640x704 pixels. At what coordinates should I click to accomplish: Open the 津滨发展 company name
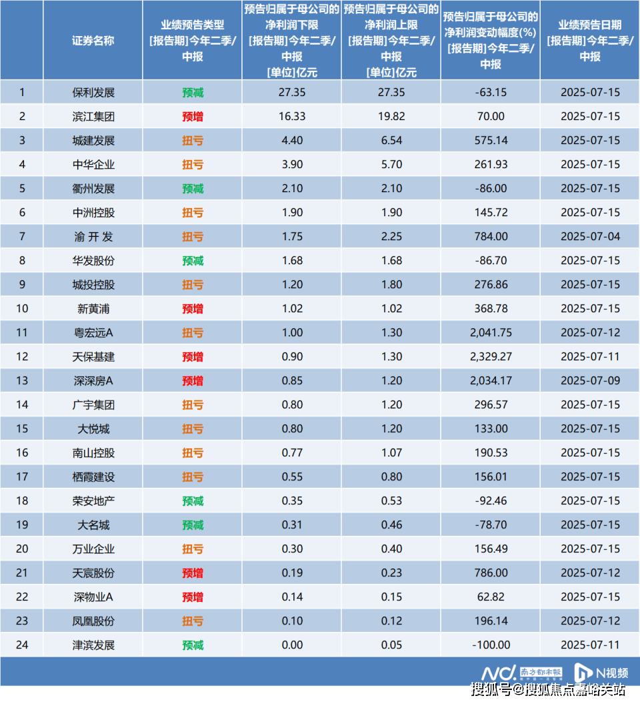pos(93,645)
